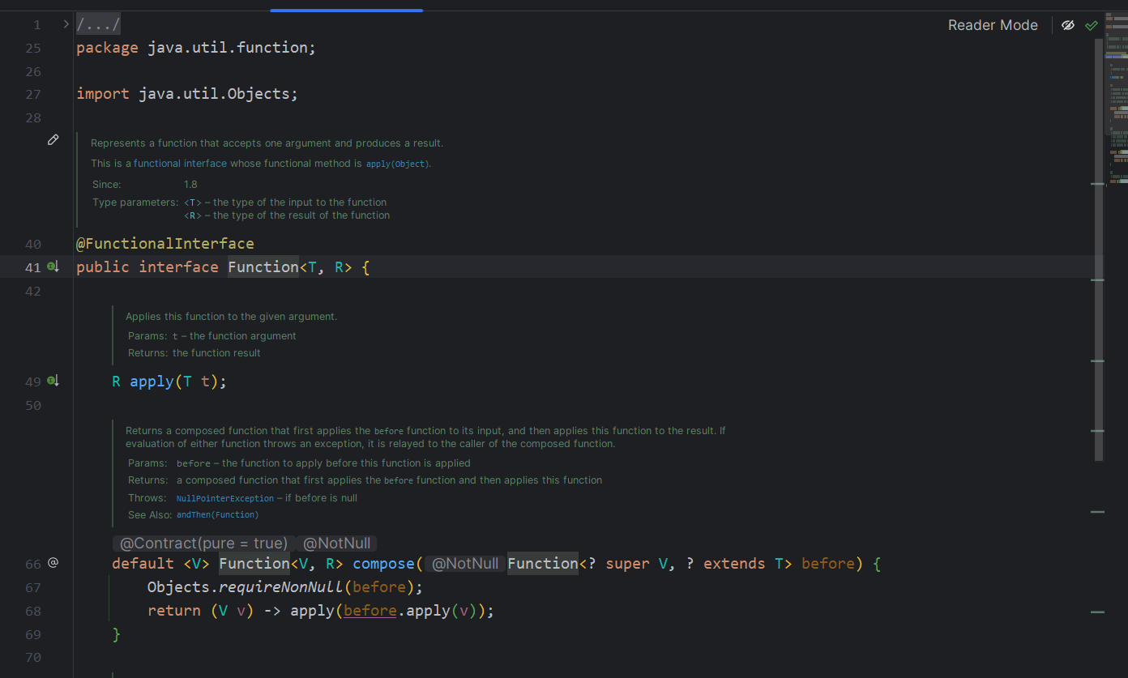Click the compose method name

384,563
